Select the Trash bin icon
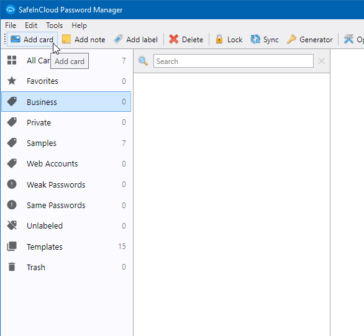The height and width of the screenshot is (336, 364). click(12, 267)
